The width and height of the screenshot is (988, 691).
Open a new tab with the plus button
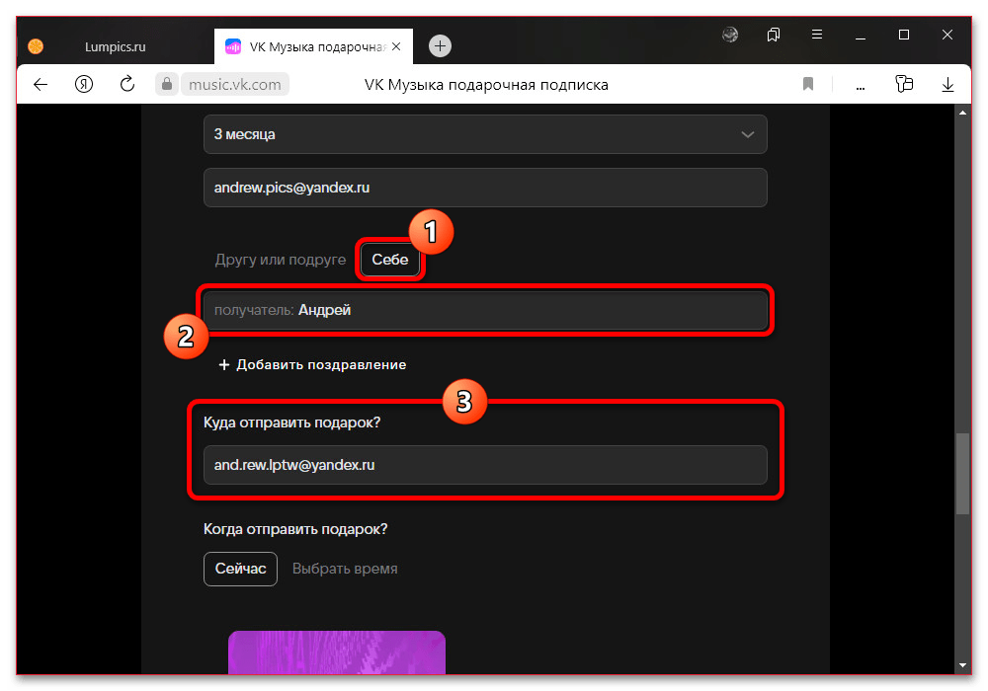440,46
